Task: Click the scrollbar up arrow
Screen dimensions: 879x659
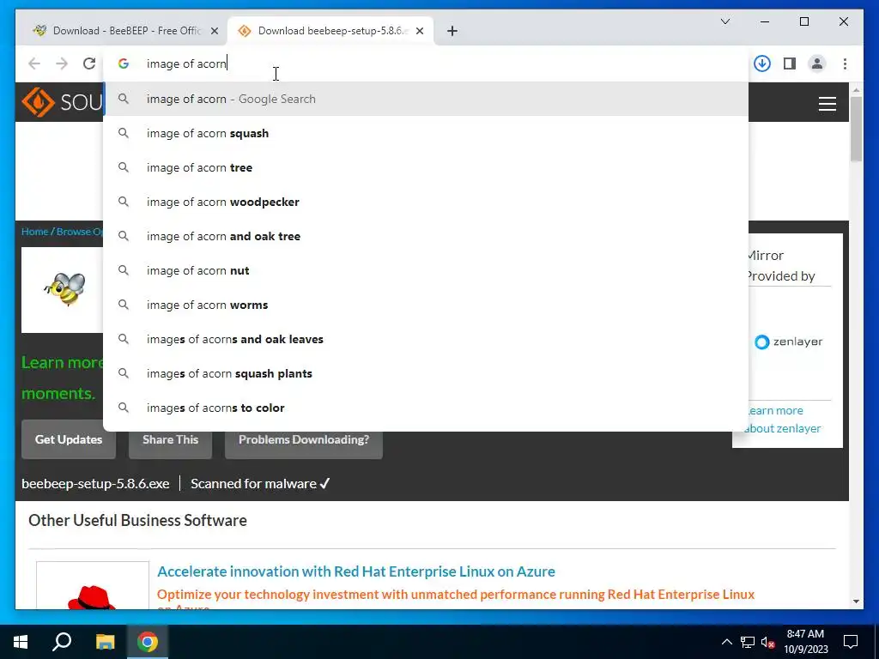Action: (856, 89)
